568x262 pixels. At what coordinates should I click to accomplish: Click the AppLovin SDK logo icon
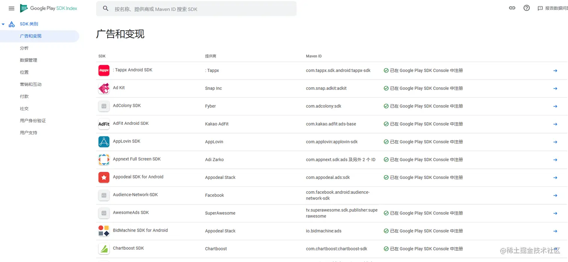104,142
